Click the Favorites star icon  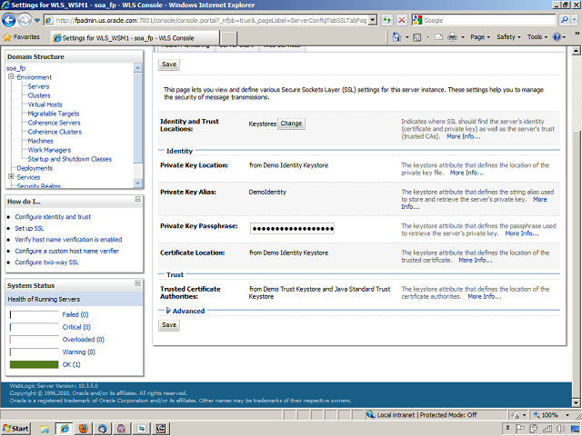pyautogui.click(x=8, y=37)
